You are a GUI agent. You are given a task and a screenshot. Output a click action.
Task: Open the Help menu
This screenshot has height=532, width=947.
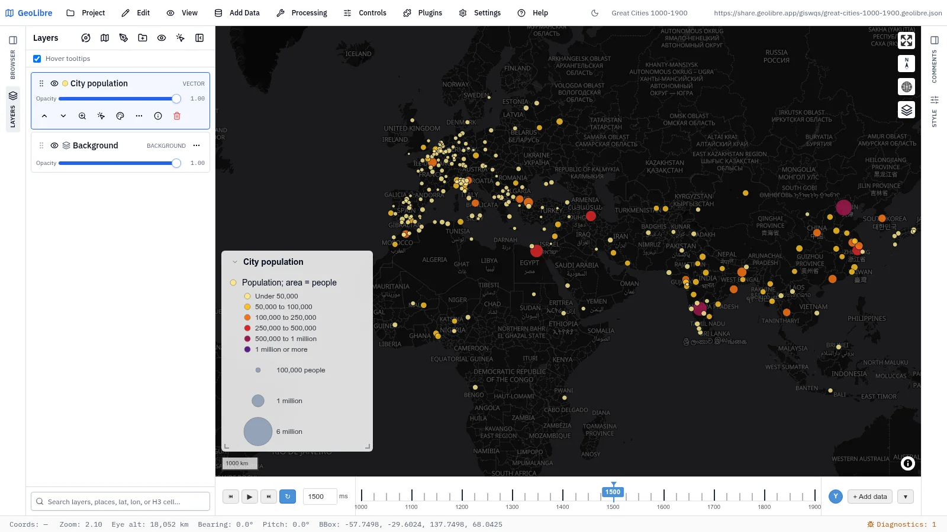pos(533,13)
